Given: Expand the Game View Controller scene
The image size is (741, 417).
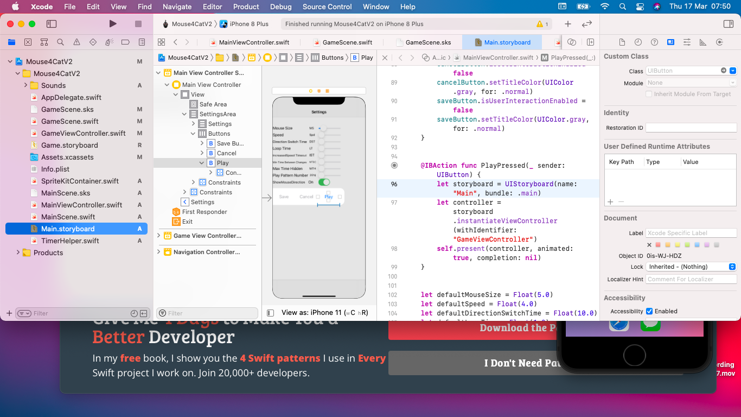Looking at the screenshot, I should coord(159,236).
